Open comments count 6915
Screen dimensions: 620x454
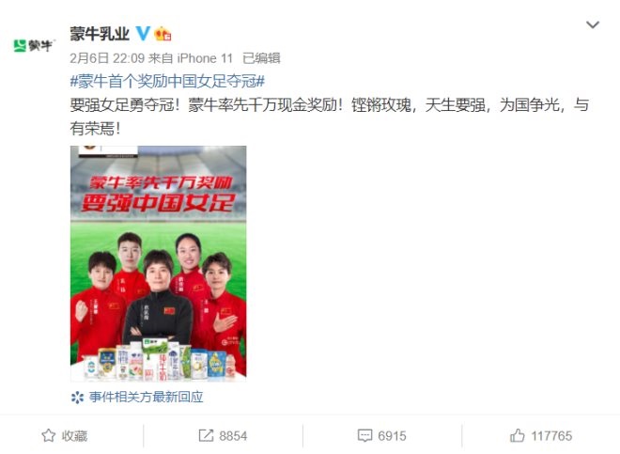click(x=392, y=436)
